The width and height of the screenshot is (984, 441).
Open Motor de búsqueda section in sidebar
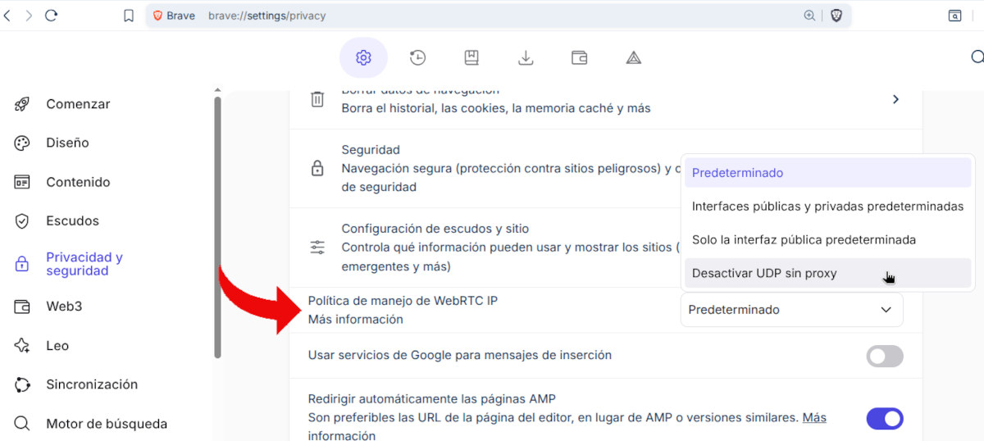point(107,424)
